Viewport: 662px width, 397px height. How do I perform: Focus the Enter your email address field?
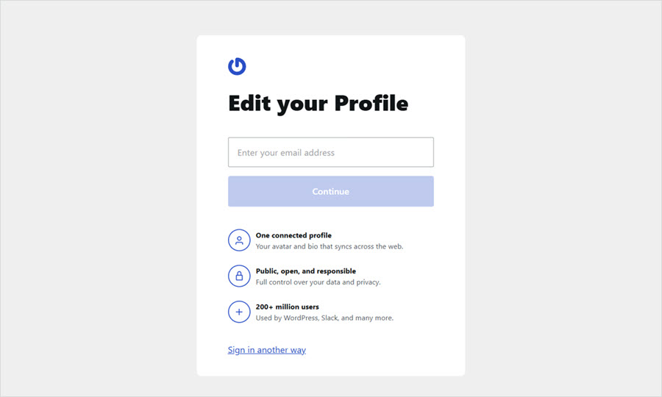330,152
